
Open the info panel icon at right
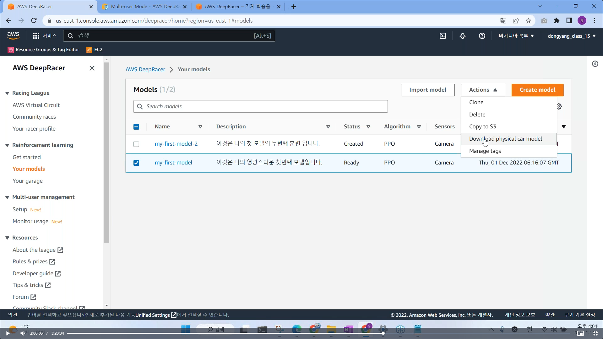tap(595, 64)
